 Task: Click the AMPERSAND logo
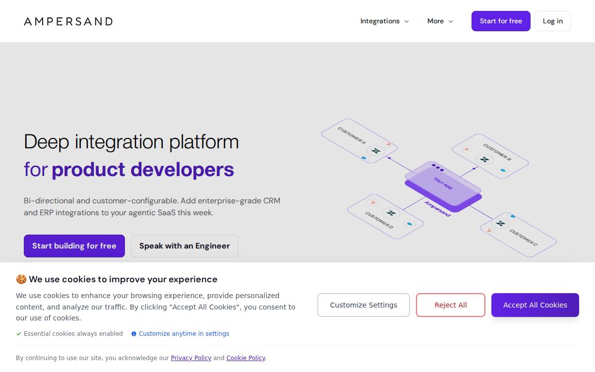(68, 21)
